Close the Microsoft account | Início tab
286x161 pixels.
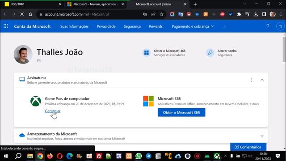pyautogui.click(x=185, y=4)
